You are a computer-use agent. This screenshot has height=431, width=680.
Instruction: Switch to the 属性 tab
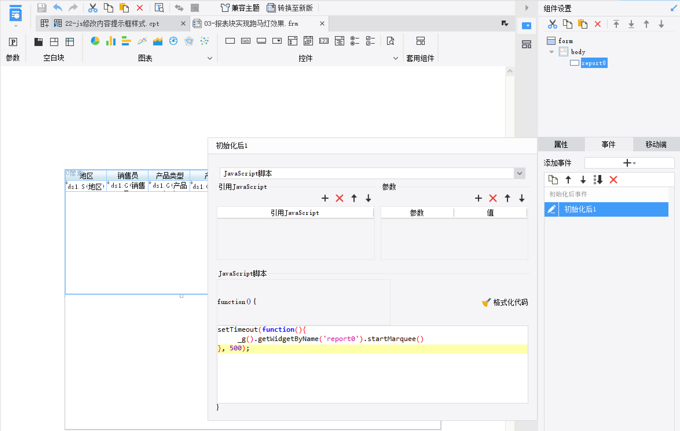tap(561, 144)
